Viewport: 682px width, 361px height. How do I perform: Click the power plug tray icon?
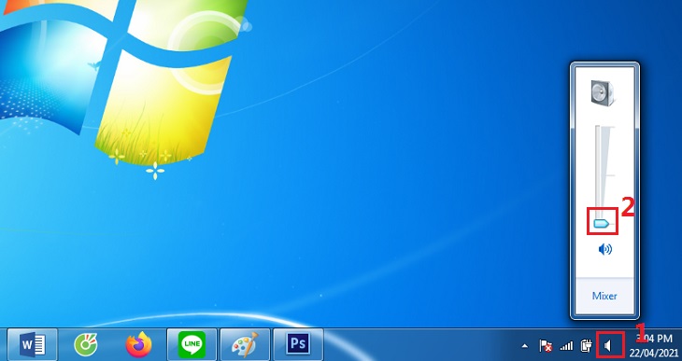[x=587, y=346]
